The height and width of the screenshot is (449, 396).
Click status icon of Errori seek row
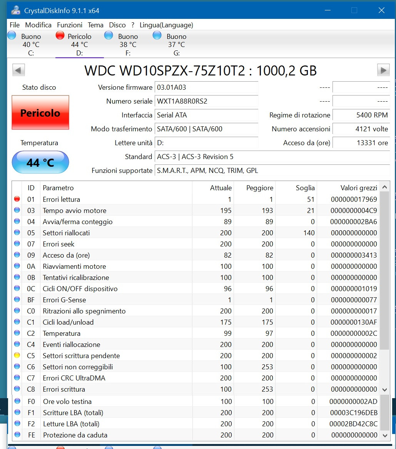tap(17, 243)
